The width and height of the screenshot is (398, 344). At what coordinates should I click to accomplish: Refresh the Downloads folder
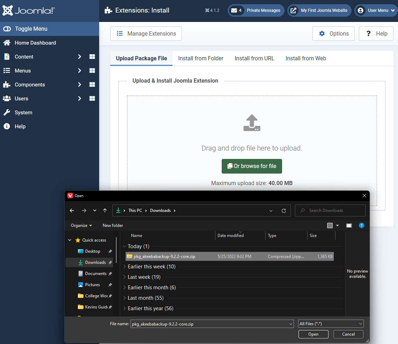pos(284,211)
